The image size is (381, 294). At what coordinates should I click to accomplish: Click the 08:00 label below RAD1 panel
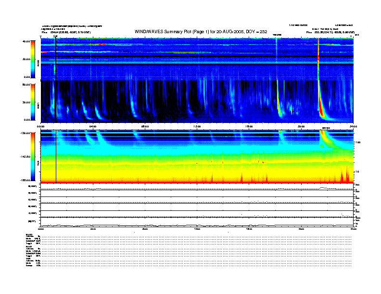[x=145, y=126]
